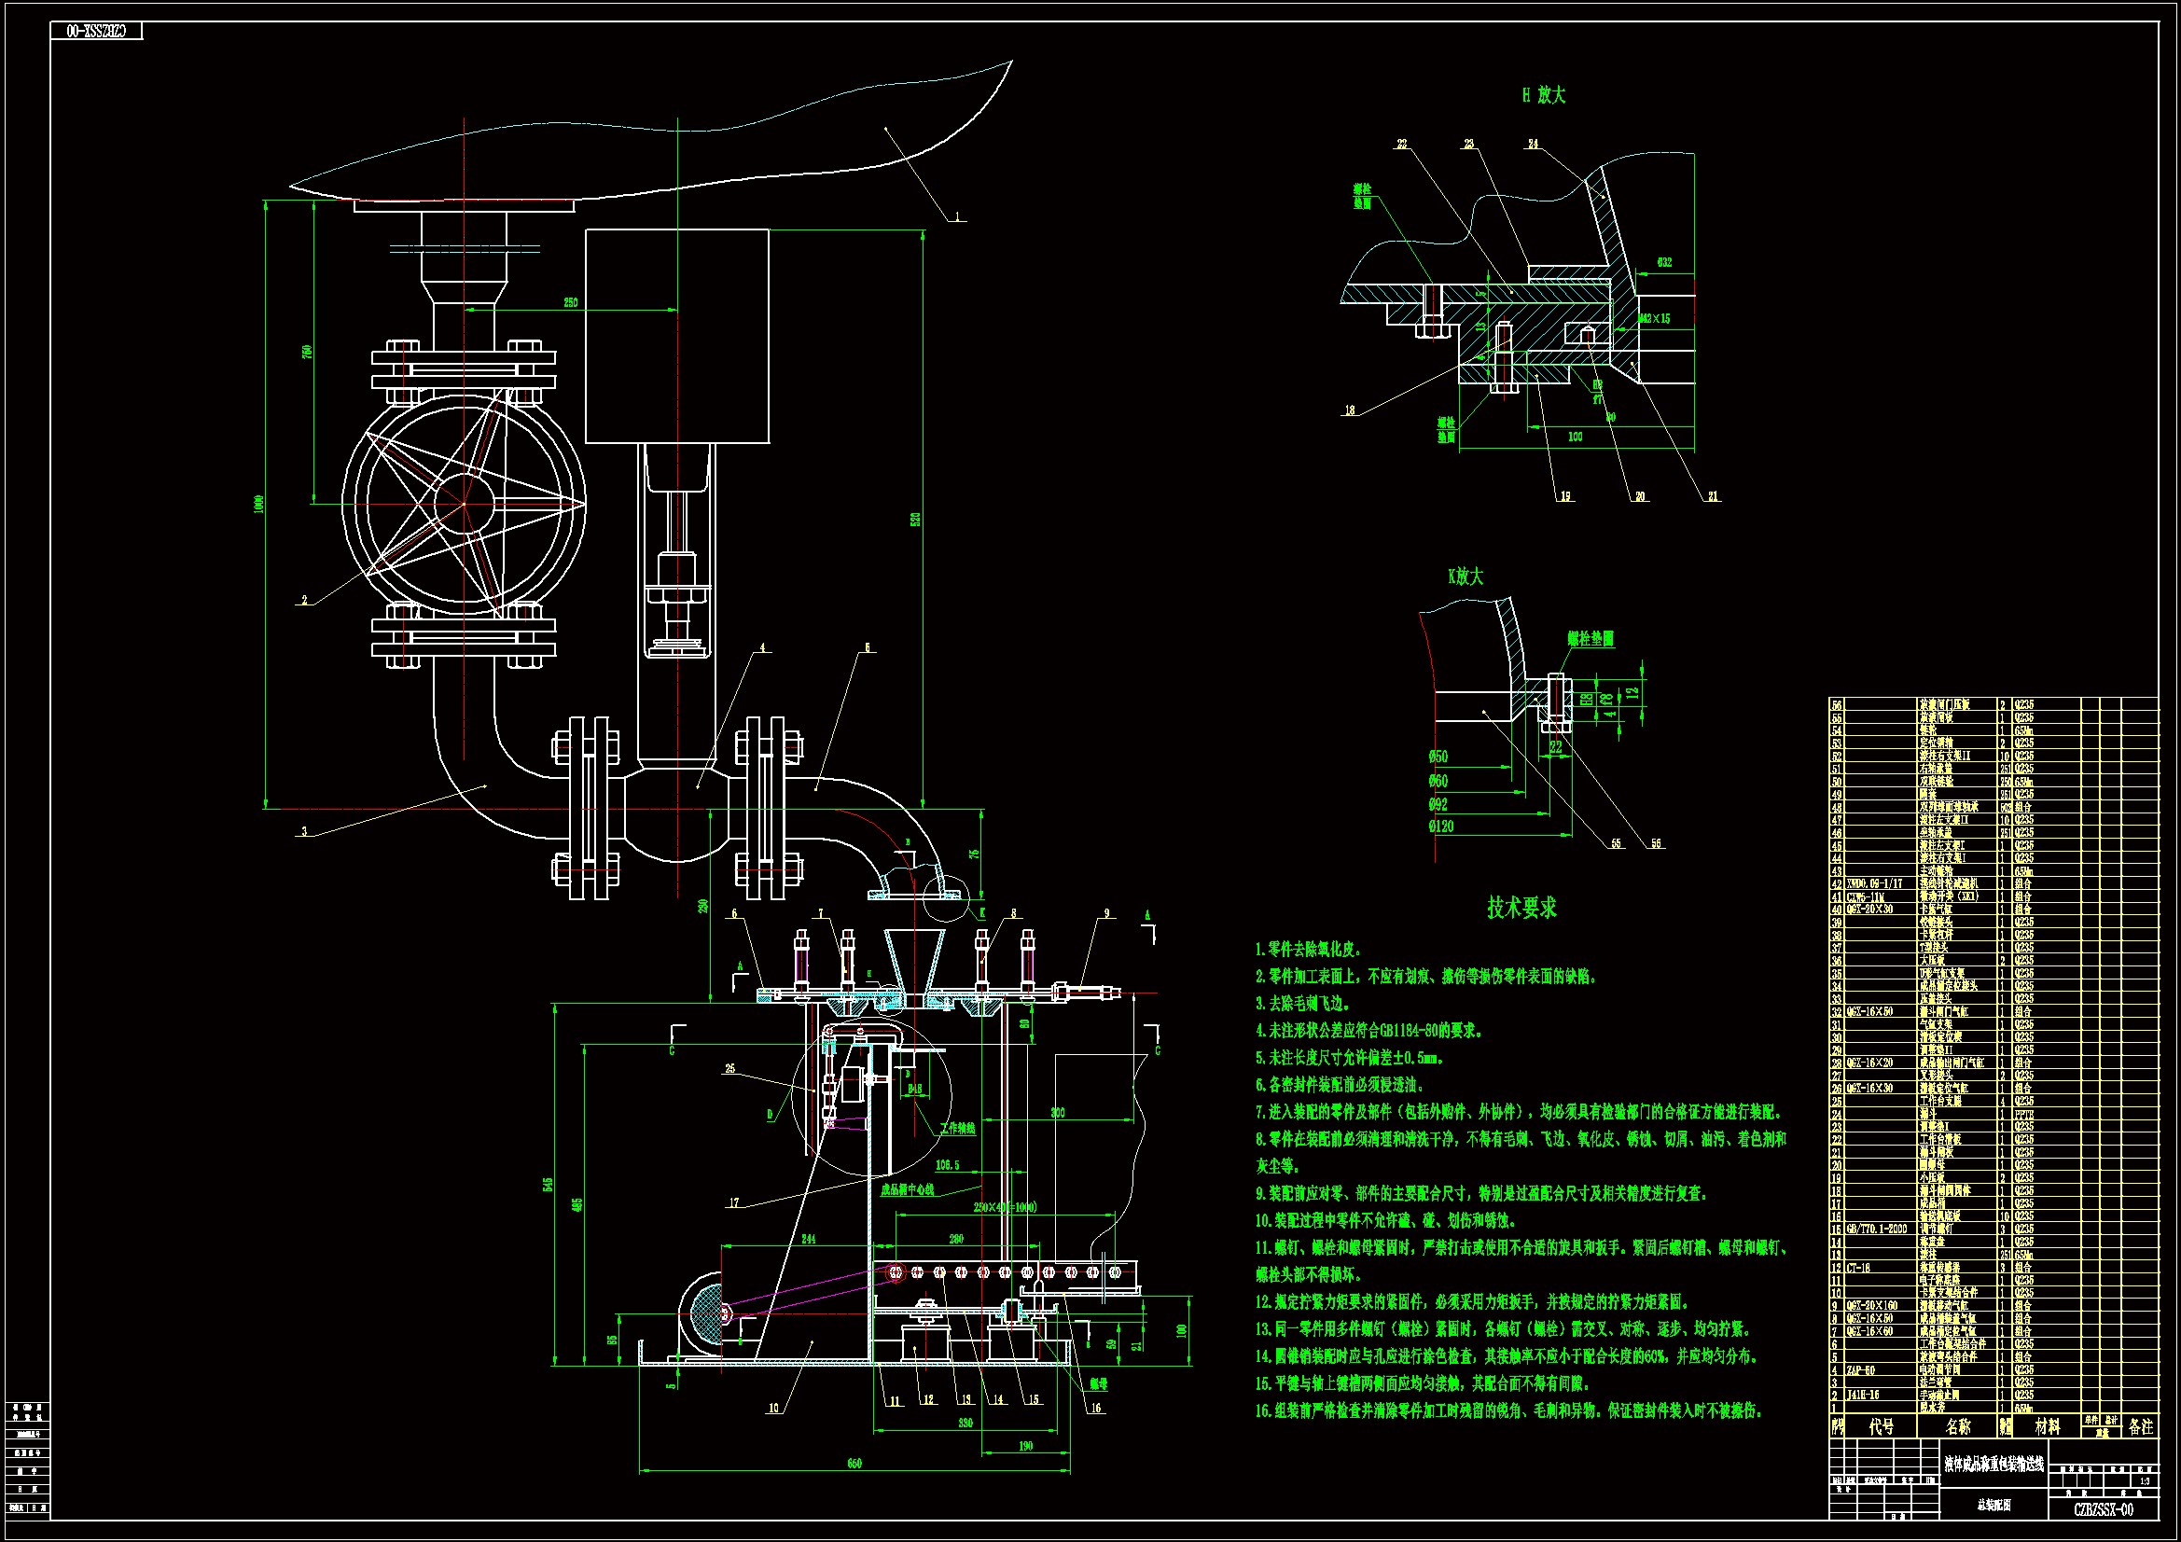The height and width of the screenshot is (1542, 2181).
Task: Select the "技术要求" heading text
Action: tap(1521, 908)
